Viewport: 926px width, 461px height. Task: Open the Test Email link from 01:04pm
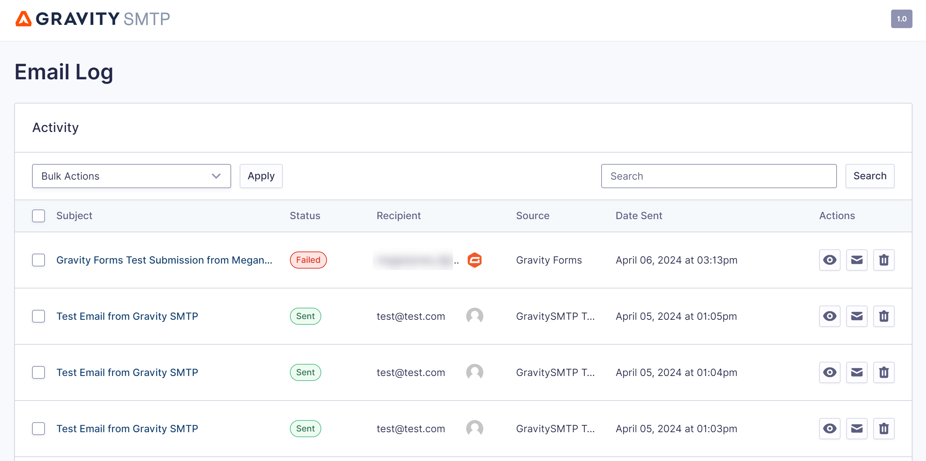(127, 373)
